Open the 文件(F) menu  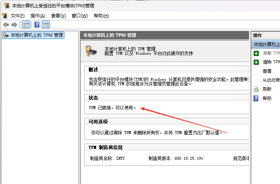[17, 15]
